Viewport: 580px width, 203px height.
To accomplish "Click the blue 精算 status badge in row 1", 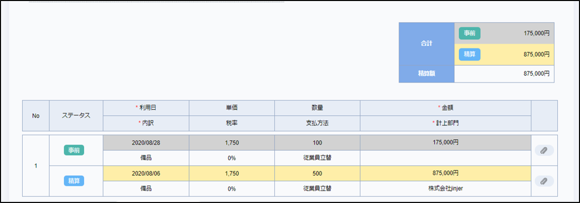I will [x=74, y=181].
